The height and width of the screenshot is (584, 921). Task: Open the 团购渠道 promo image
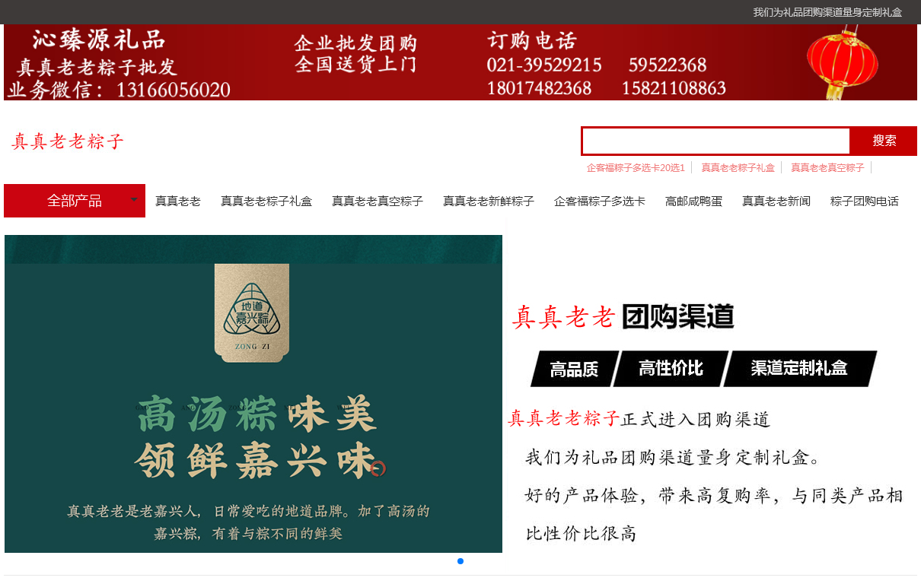(x=709, y=394)
